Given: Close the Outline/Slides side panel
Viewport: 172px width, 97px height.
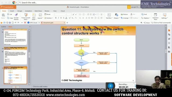Looking at the screenshot, I should click(x=30, y=27).
